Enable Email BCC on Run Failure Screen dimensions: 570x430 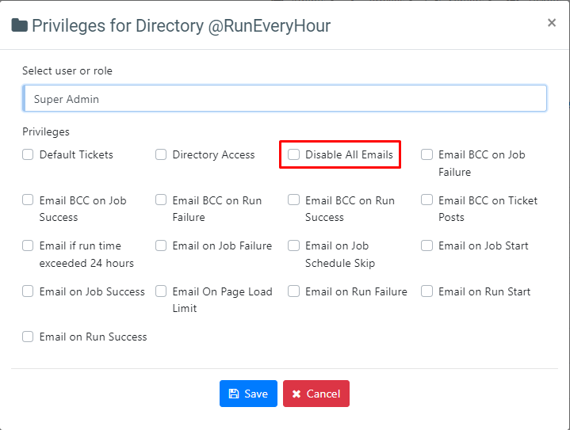click(161, 200)
